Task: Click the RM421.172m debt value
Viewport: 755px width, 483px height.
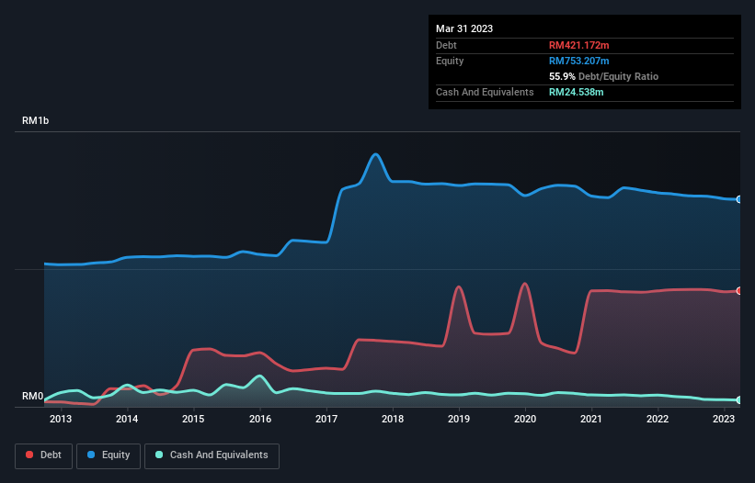Action: (x=578, y=45)
